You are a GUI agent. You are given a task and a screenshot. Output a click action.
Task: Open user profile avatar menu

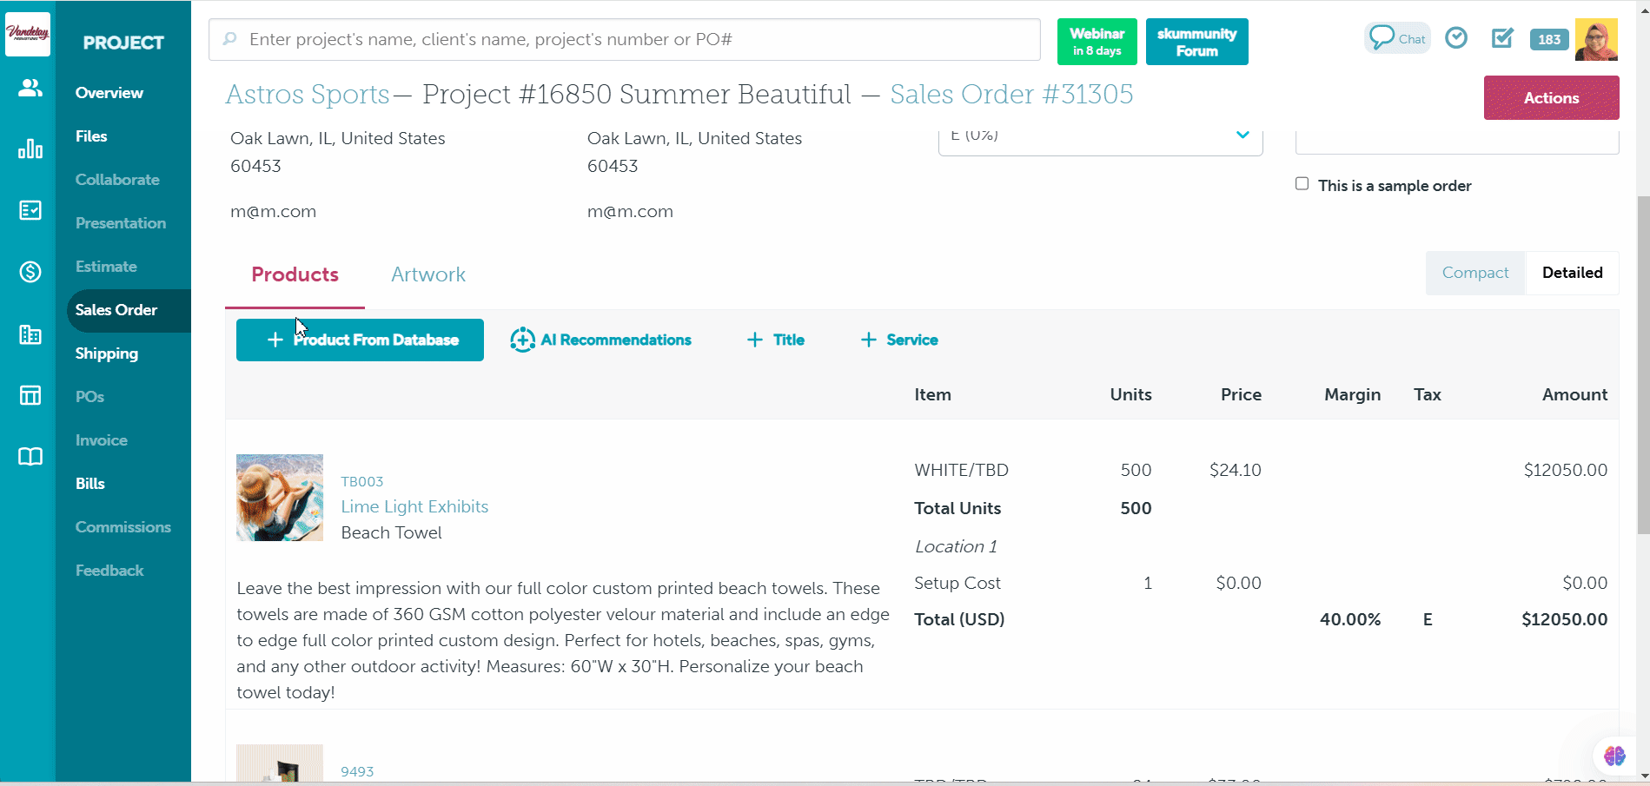1596,40
